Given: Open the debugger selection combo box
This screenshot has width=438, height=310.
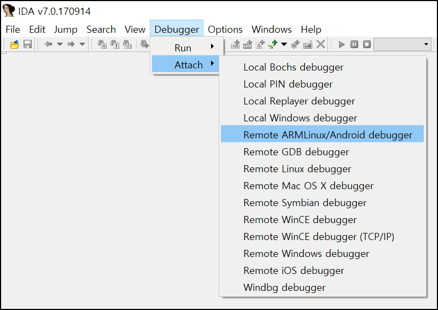Looking at the screenshot, I should [x=402, y=44].
